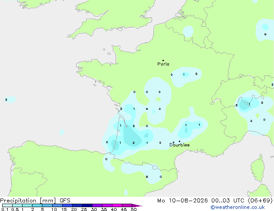Click the 35–40 mm legend swatch
Image resolution: width=274 pixels, height=211 pixels.
pyautogui.click(x=107, y=205)
